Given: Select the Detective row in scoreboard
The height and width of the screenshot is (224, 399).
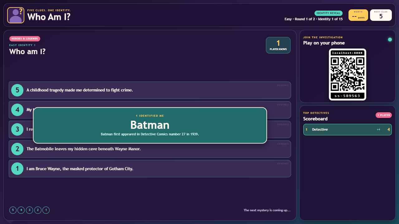Looking at the screenshot, I should coord(348,129).
